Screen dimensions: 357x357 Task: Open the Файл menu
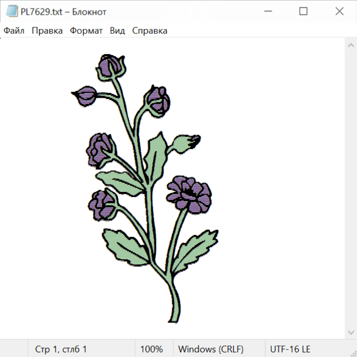(14, 31)
